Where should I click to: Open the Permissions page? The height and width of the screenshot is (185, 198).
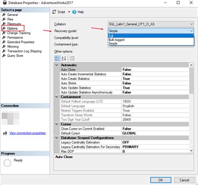[x=15, y=37]
